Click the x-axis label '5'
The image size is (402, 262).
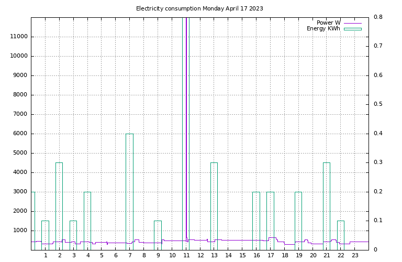[x=102, y=255]
